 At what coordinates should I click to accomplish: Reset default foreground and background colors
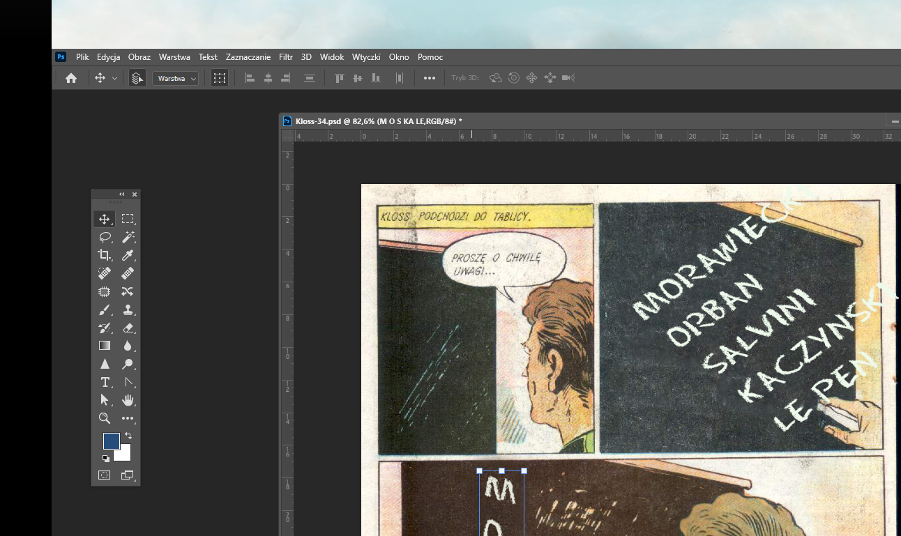click(105, 458)
